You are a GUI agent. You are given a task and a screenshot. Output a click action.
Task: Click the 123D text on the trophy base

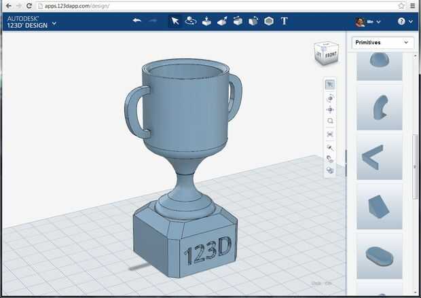[x=208, y=250]
